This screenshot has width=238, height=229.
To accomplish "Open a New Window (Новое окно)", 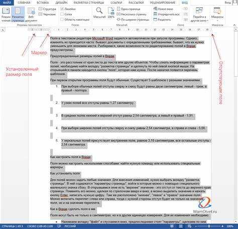I will point(163,9).
